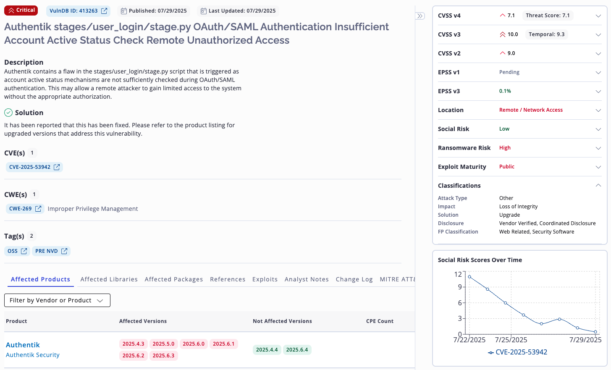This screenshot has height=370, width=611.
Task: Click the first data point on risk chart
Action: [469, 277]
